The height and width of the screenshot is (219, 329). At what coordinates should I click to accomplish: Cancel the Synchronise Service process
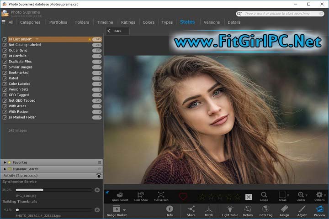pos(97,190)
